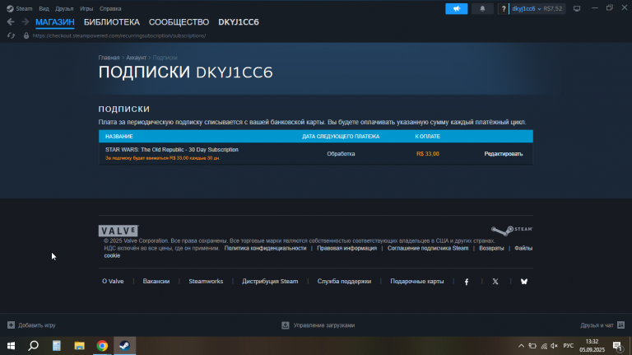
Task: Switch to the БИБЛИОТЕКА tab
Action: click(x=112, y=22)
